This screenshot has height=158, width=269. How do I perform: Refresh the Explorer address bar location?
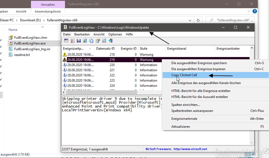pos(198,20)
